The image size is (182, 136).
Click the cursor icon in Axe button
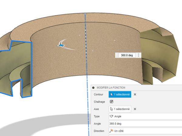112,109
